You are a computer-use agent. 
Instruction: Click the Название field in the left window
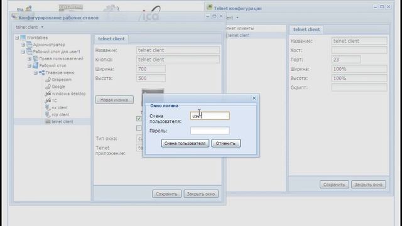tap(178, 50)
